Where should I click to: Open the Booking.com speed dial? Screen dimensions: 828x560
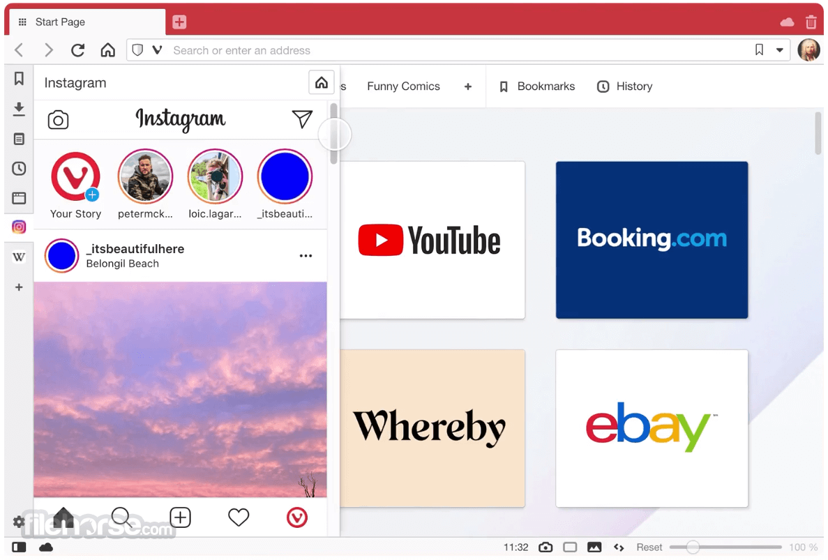[x=652, y=240]
